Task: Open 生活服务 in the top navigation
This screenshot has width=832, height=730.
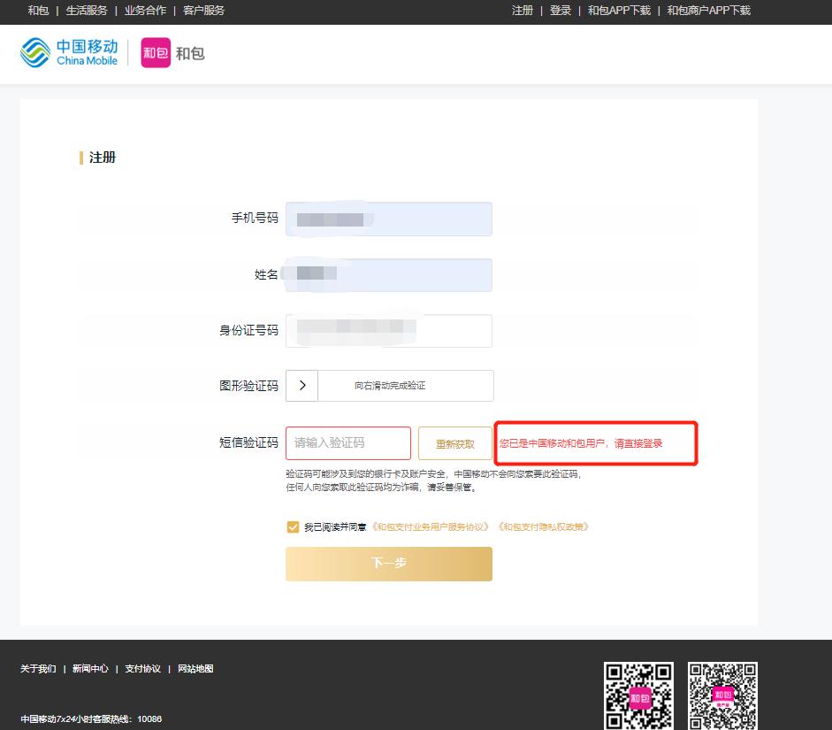Action: pos(87,11)
